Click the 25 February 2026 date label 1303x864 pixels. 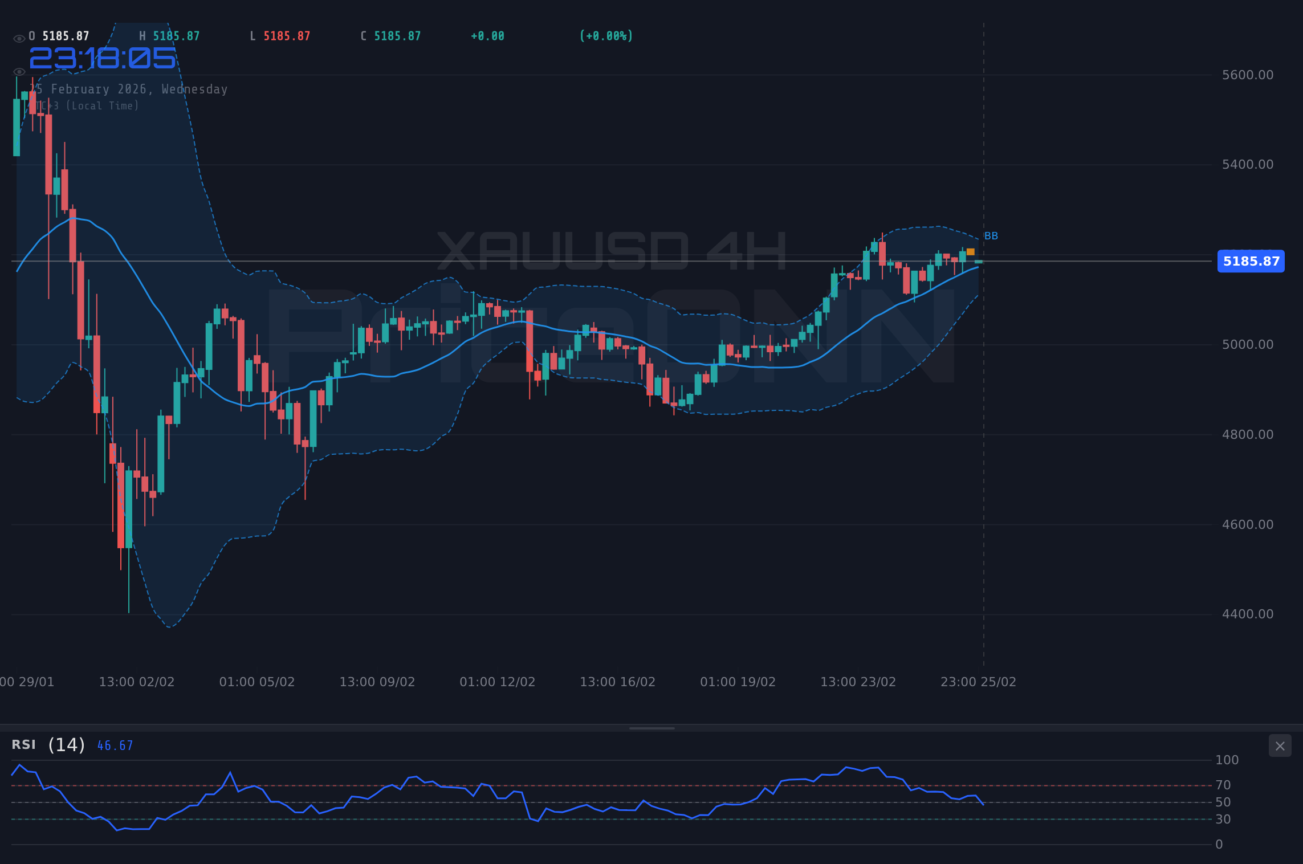click(x=129, y=89)
